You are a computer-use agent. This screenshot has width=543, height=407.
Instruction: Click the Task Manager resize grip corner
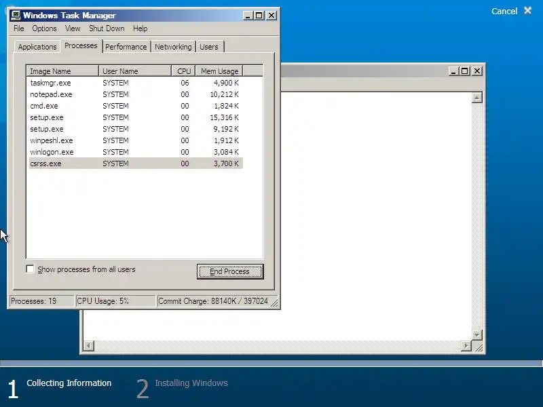click(274, 303)
